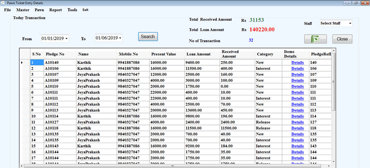The image size is (370, 168).
Task: Select the PledgeRef cell 127
Action: click(320, 122)
